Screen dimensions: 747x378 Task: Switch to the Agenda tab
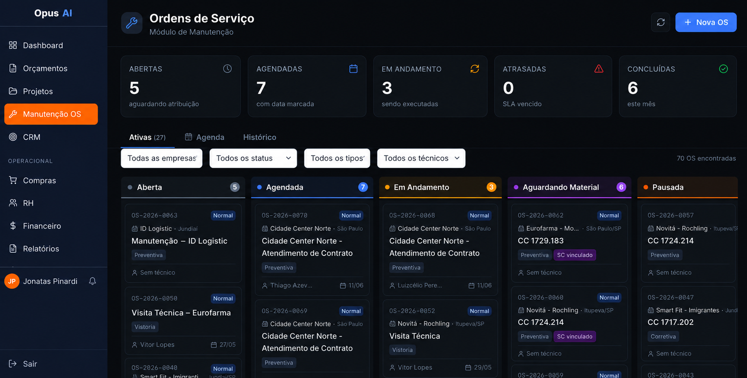[204, 137]
